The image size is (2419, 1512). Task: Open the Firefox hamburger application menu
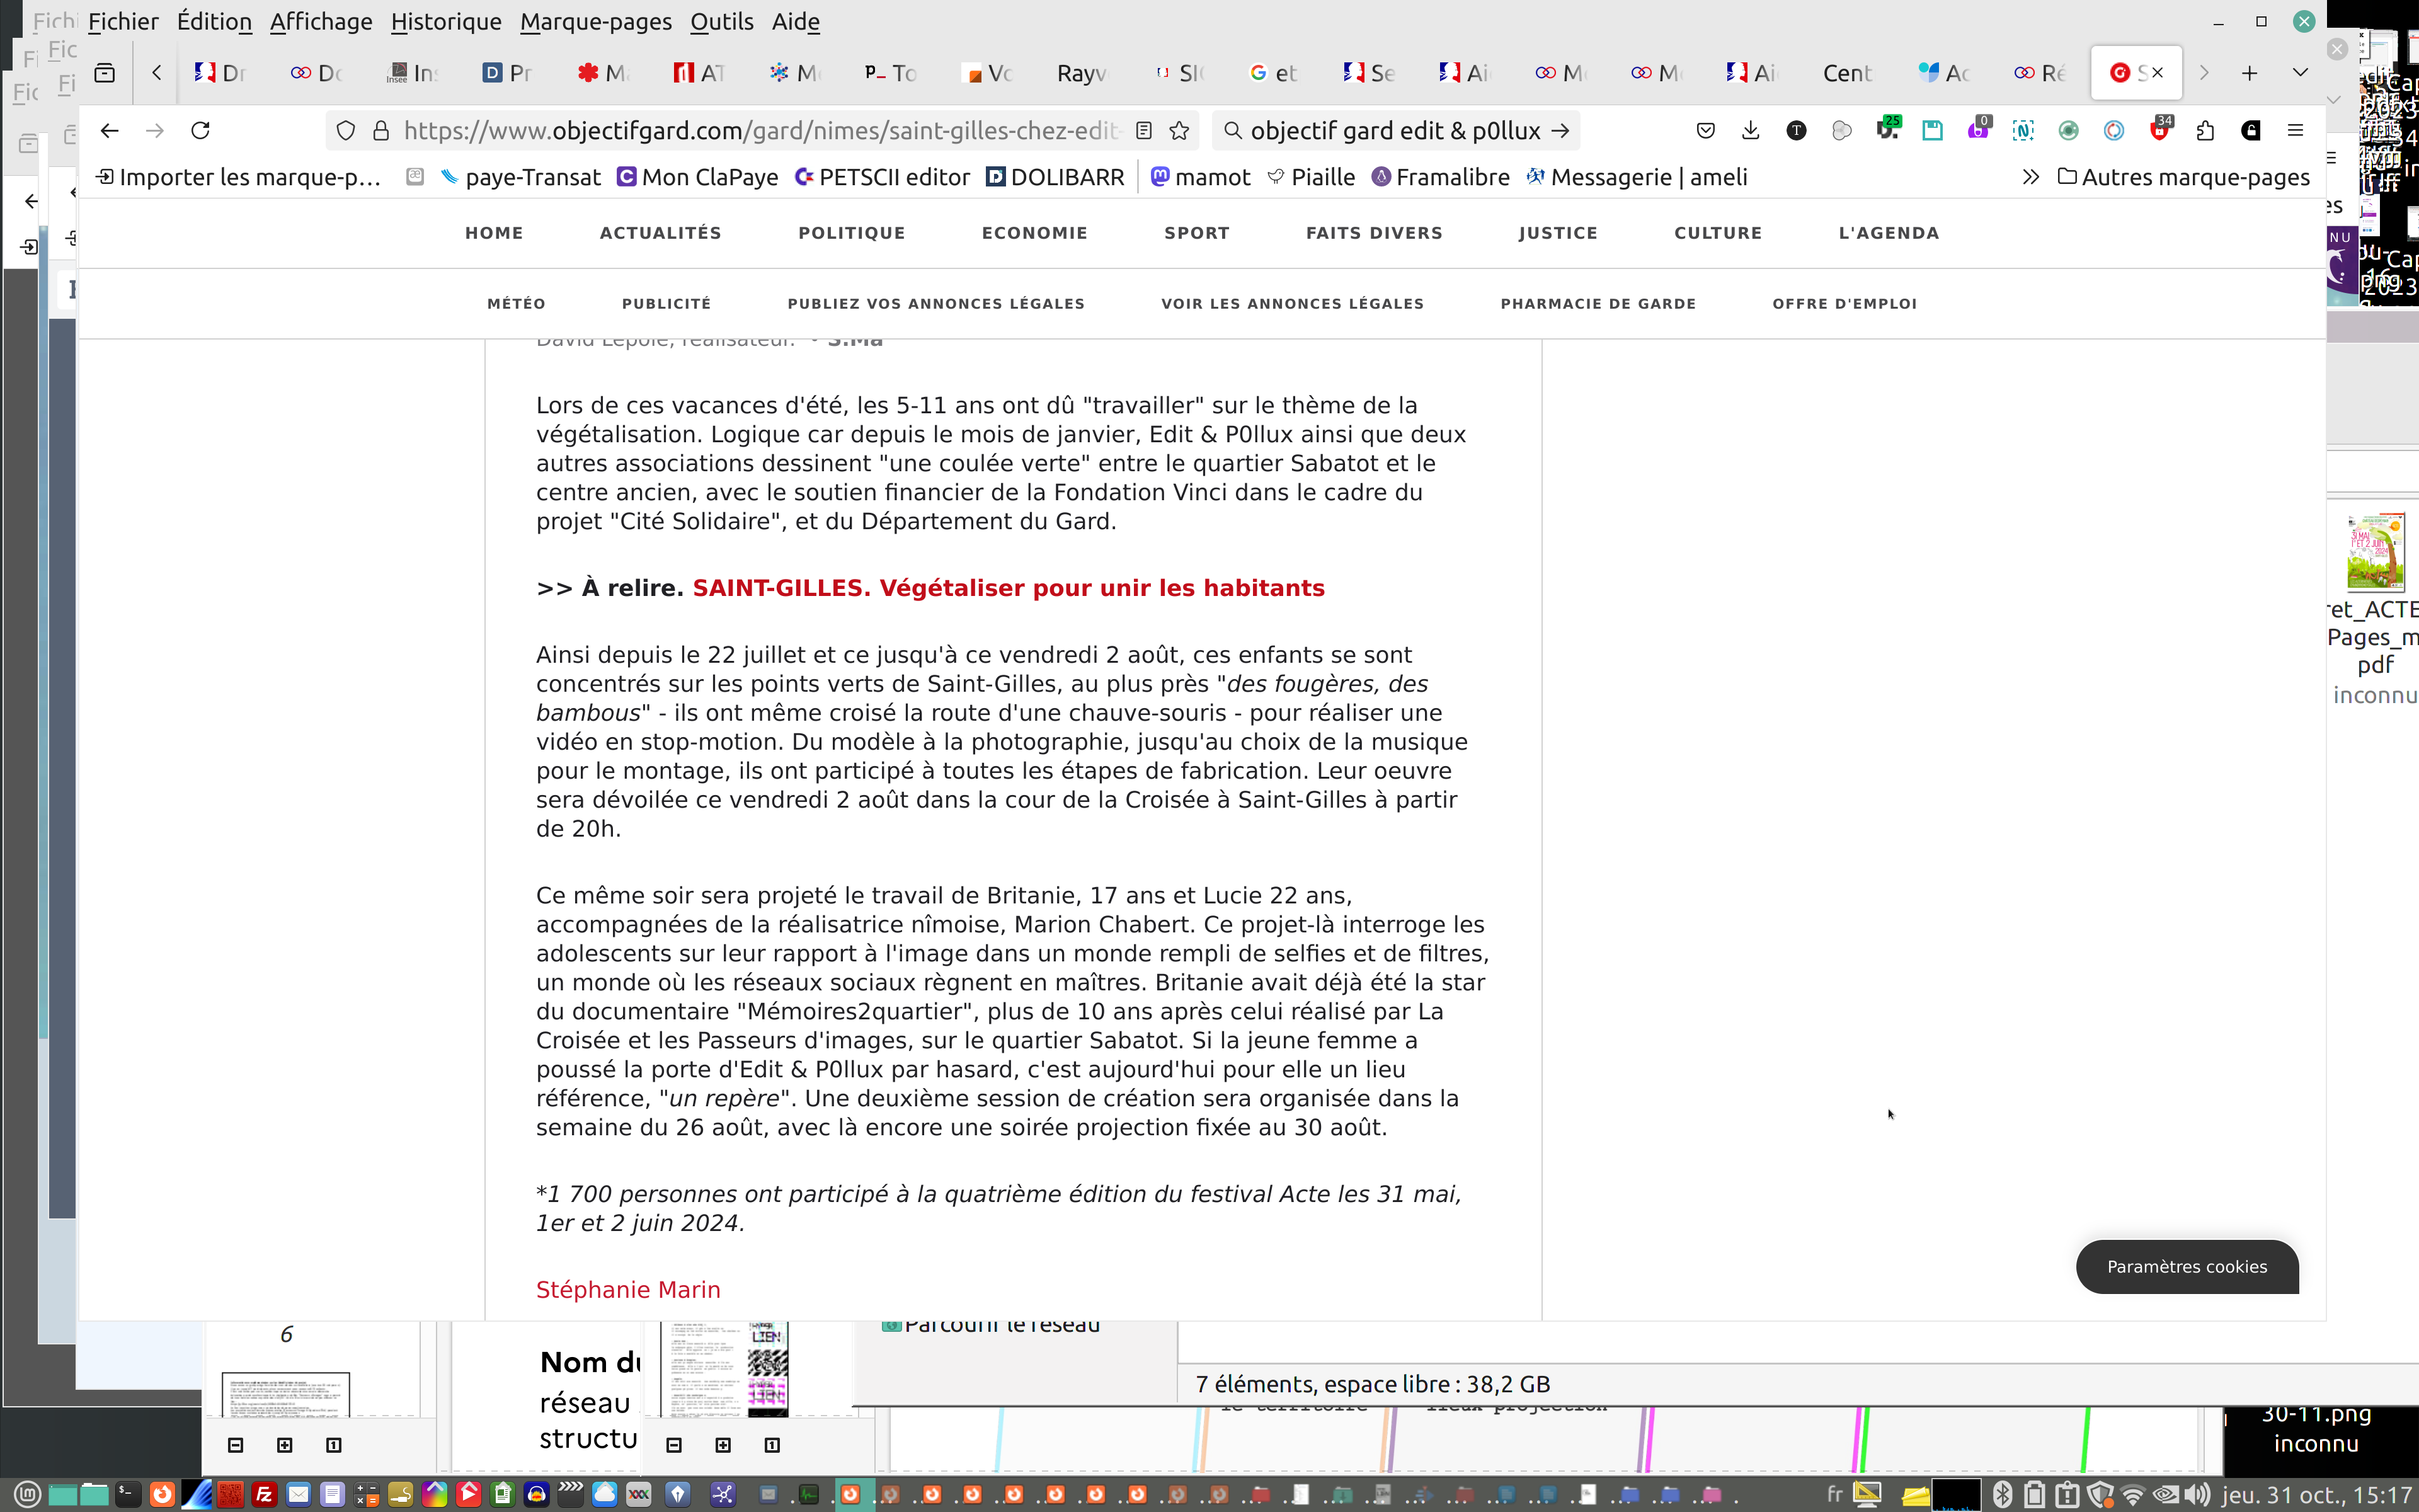(2296, 131)
